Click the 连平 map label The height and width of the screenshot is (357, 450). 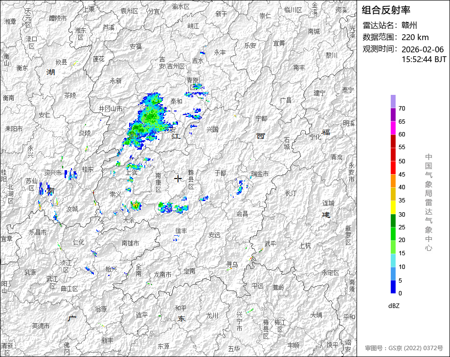pyautogui.click(x=142, y=315)
